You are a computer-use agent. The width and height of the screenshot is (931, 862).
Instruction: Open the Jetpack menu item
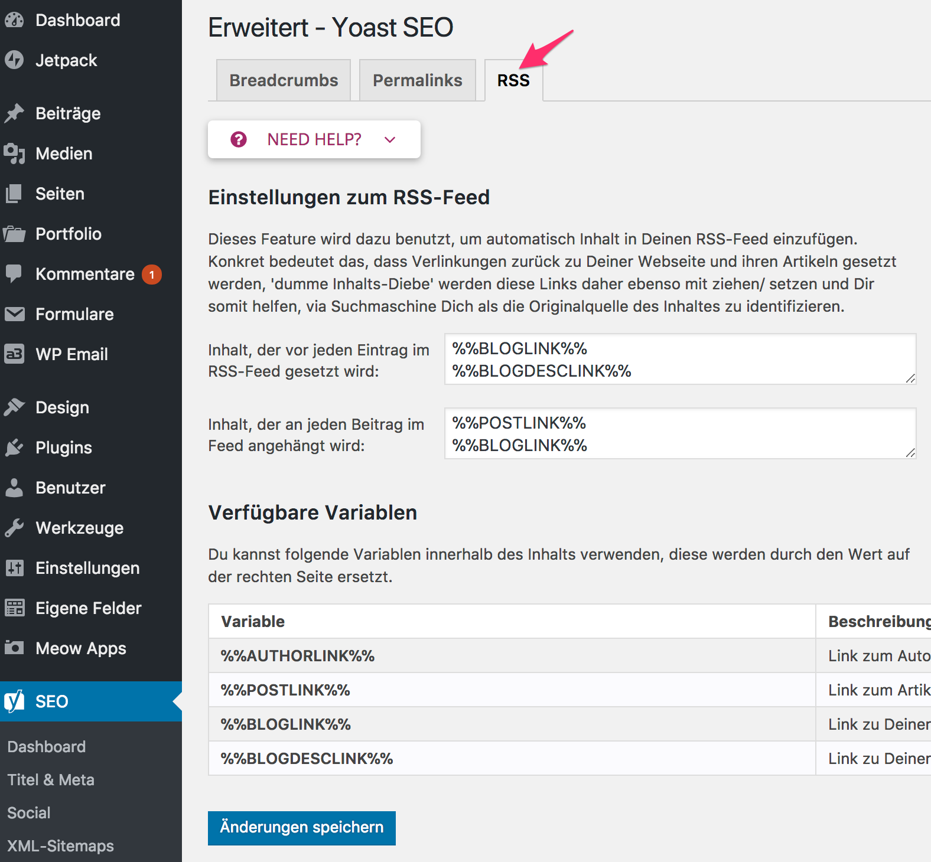tap(91, 60)
